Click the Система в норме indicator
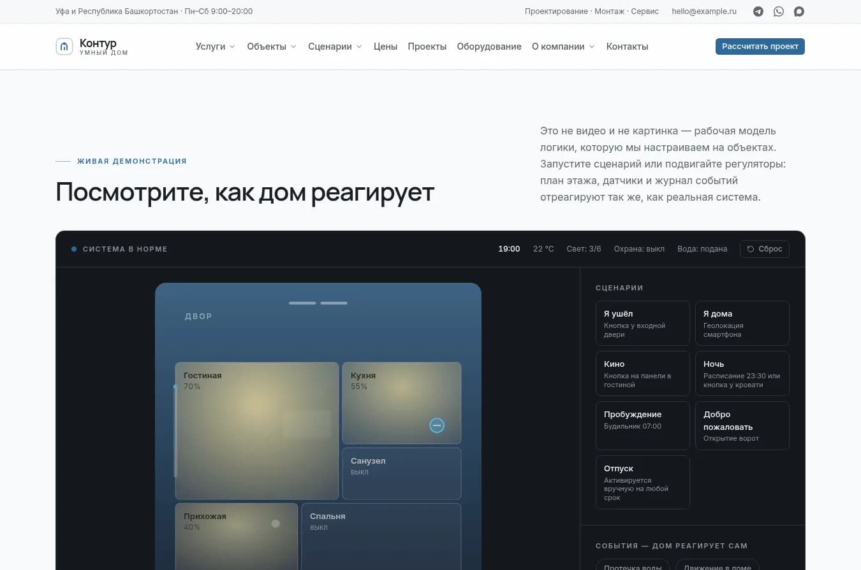The image size is (861, 570). [119, 249]
